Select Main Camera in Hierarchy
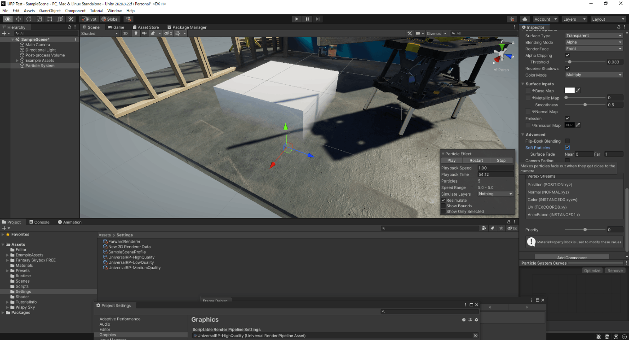The width and height of the screenshot is (629, 340). 38,45
